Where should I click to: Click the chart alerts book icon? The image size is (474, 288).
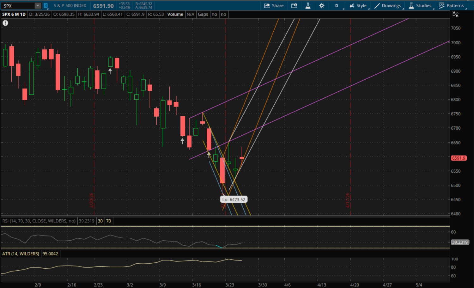point(294,6)
